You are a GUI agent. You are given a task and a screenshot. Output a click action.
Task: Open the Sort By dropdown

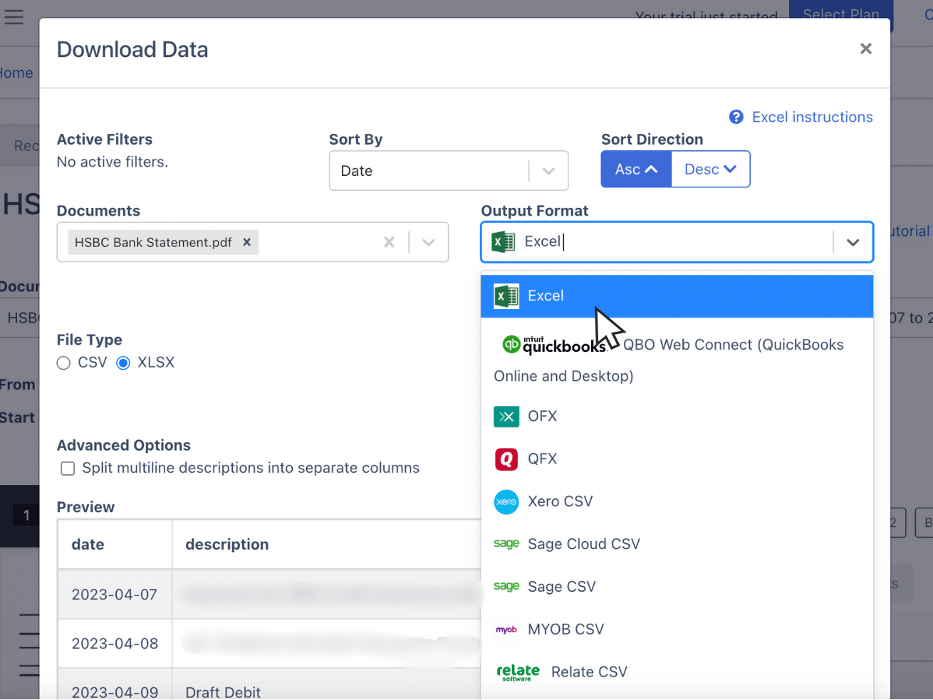click(x=449, y=171)
